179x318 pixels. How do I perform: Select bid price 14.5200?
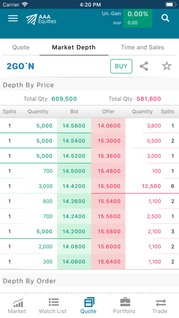tap(74, 156)
